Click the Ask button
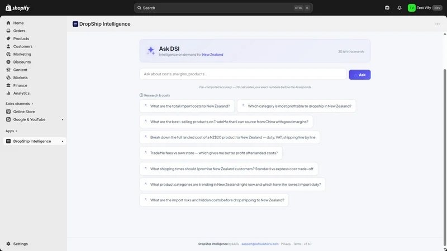The image size is (447, 251). point(359,75)
